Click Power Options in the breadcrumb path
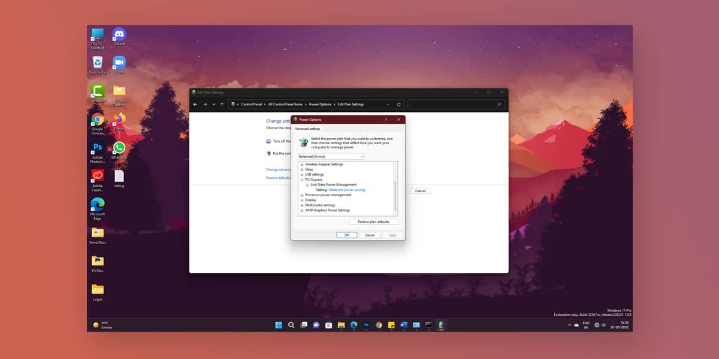Viewport: 719px width, 359px height. click(321, 104)
